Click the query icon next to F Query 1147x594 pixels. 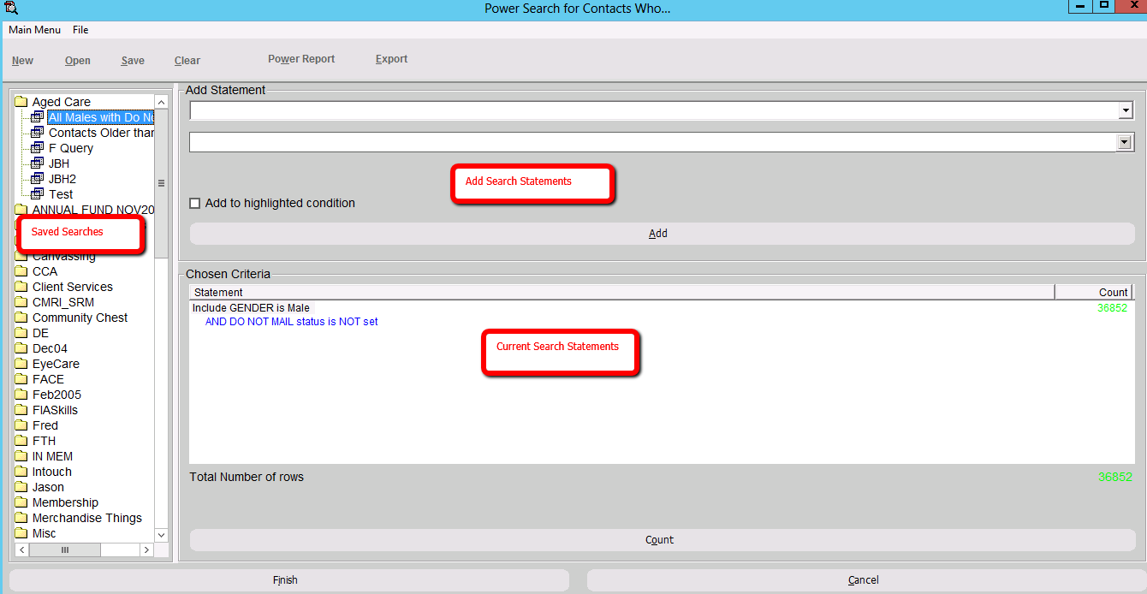(37, 148)
